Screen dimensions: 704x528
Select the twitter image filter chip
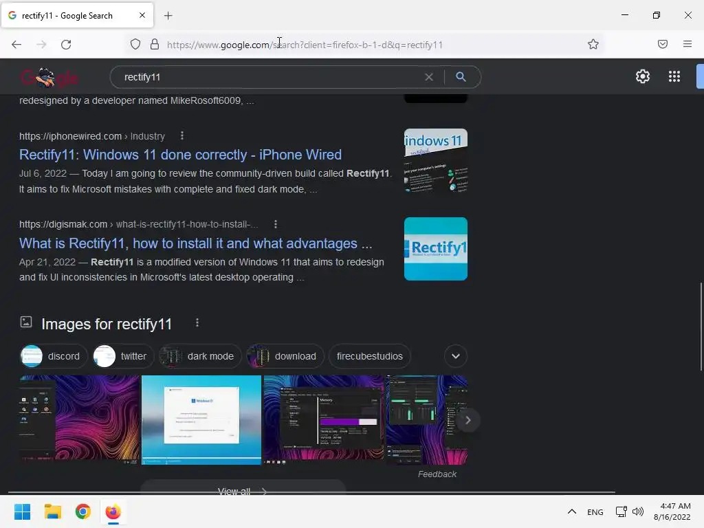(123, 356)
